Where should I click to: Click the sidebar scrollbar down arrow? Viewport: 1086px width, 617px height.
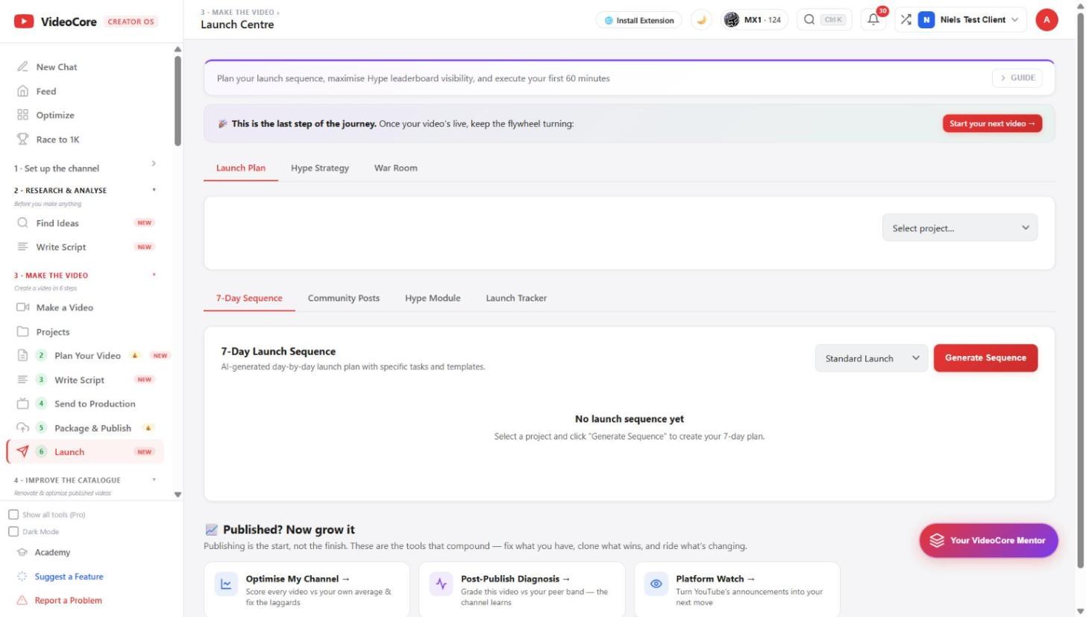point(178,495)
